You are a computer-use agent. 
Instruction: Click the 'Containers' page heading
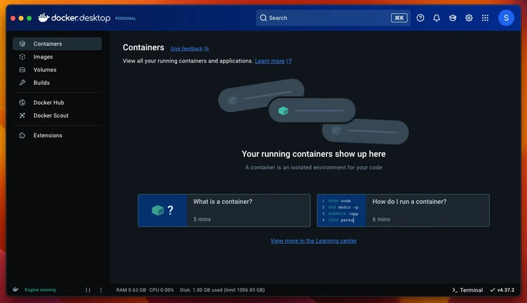point(144,47)
